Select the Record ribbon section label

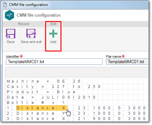pos(24,24)
